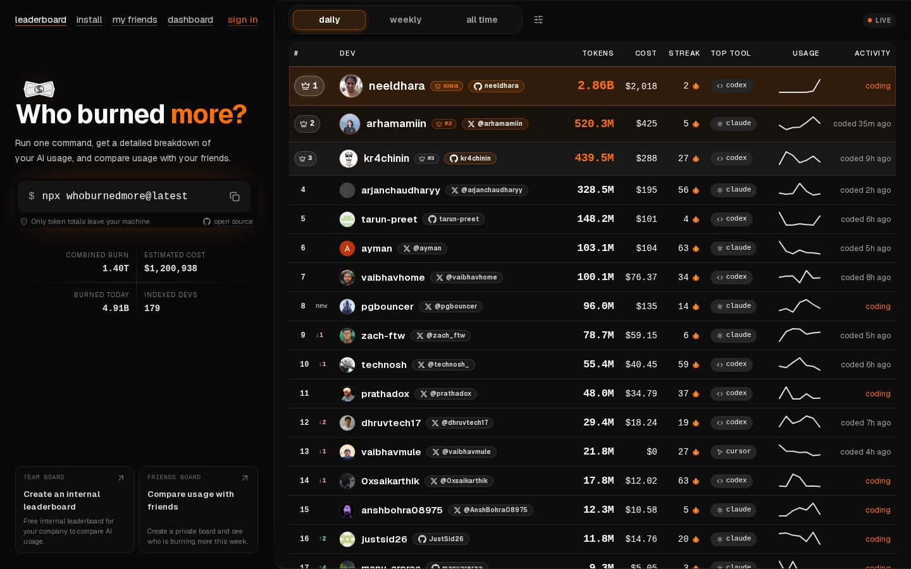Click the LIVE status indicator
911x569 pixels.
click(x=879, y=20)
